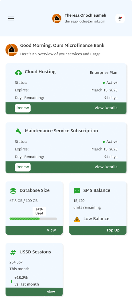
Task: Renew the Cloud Hosting plan
Action: (x=23, y=108)
